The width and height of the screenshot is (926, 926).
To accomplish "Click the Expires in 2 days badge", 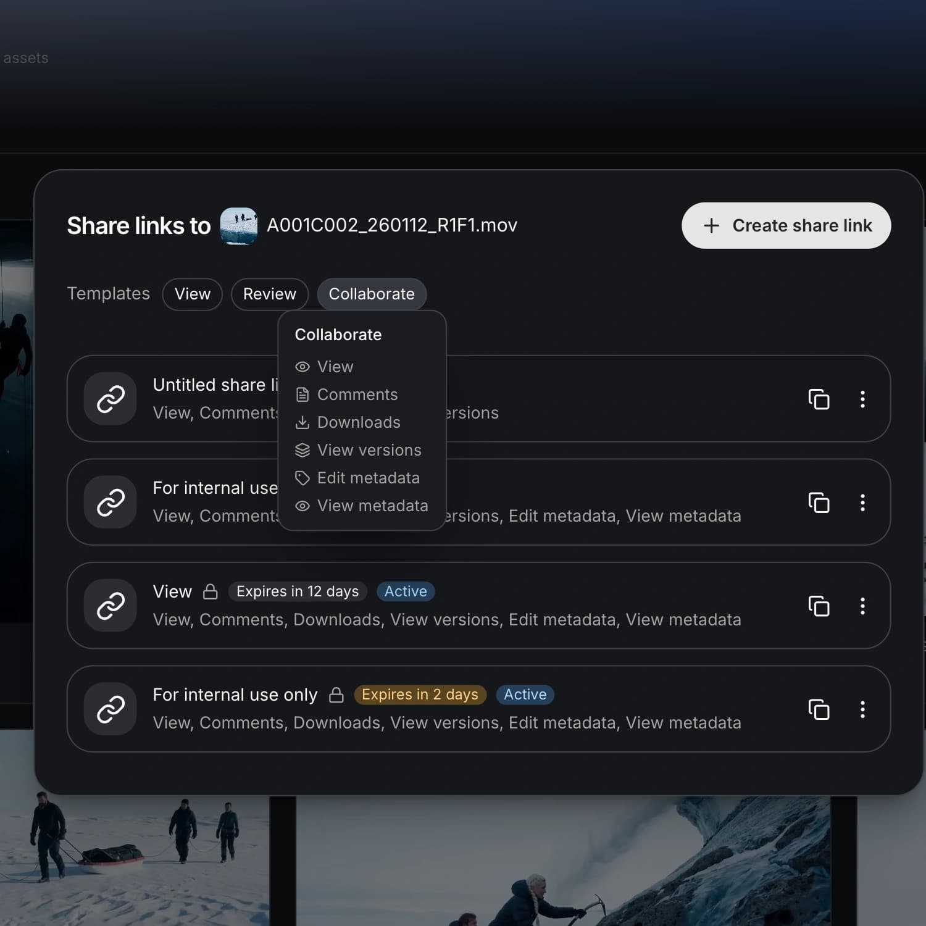I will click(x=420, y=694).
